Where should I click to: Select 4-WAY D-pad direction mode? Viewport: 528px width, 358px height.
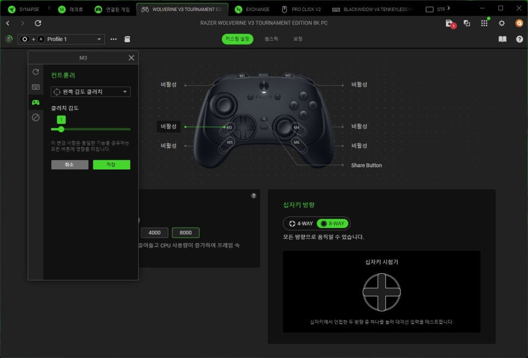click(301, 224)
